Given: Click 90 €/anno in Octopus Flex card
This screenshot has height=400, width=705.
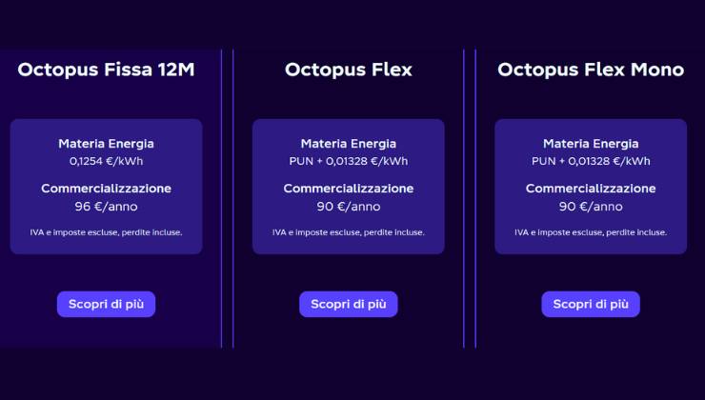Looking at the screenshot, I should click(x=349, y=206).
